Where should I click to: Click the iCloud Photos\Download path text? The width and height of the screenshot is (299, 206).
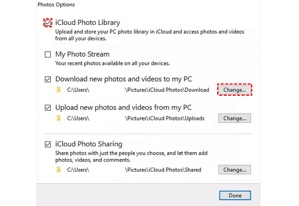167,90
